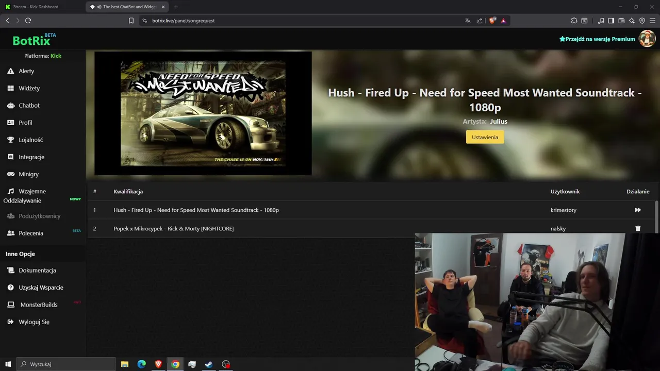The width and height of the screenshot is (660, 371).
Task: Click the Dokumentacja book icon
Action: (x=10, y=270)
